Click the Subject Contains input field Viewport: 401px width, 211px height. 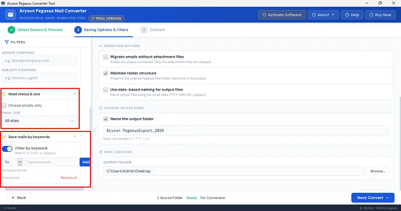(40, 78)
